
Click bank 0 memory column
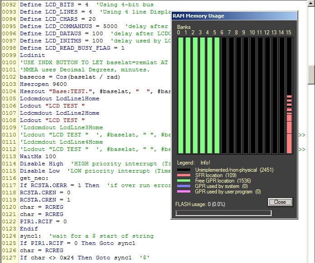[x=181, y=95]
